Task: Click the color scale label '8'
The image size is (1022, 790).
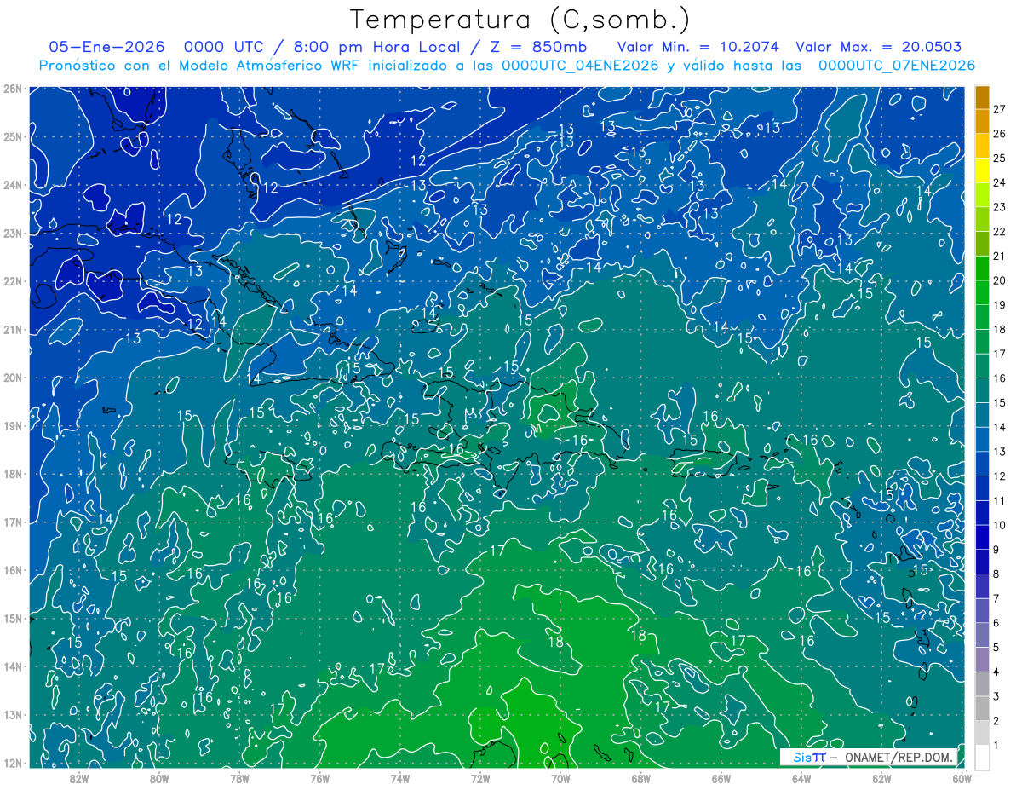Action: (x=996, y=574)
